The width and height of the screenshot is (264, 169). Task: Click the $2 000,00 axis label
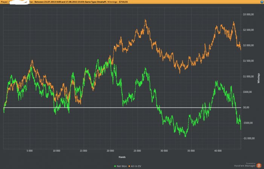248,45
